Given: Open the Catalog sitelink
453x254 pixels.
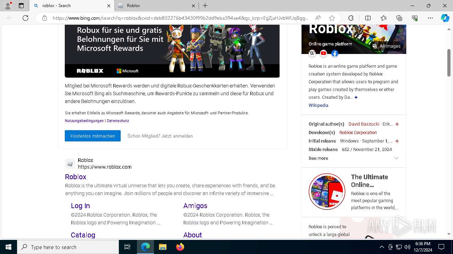Looking at the screenshot, I should pos(83,235).
